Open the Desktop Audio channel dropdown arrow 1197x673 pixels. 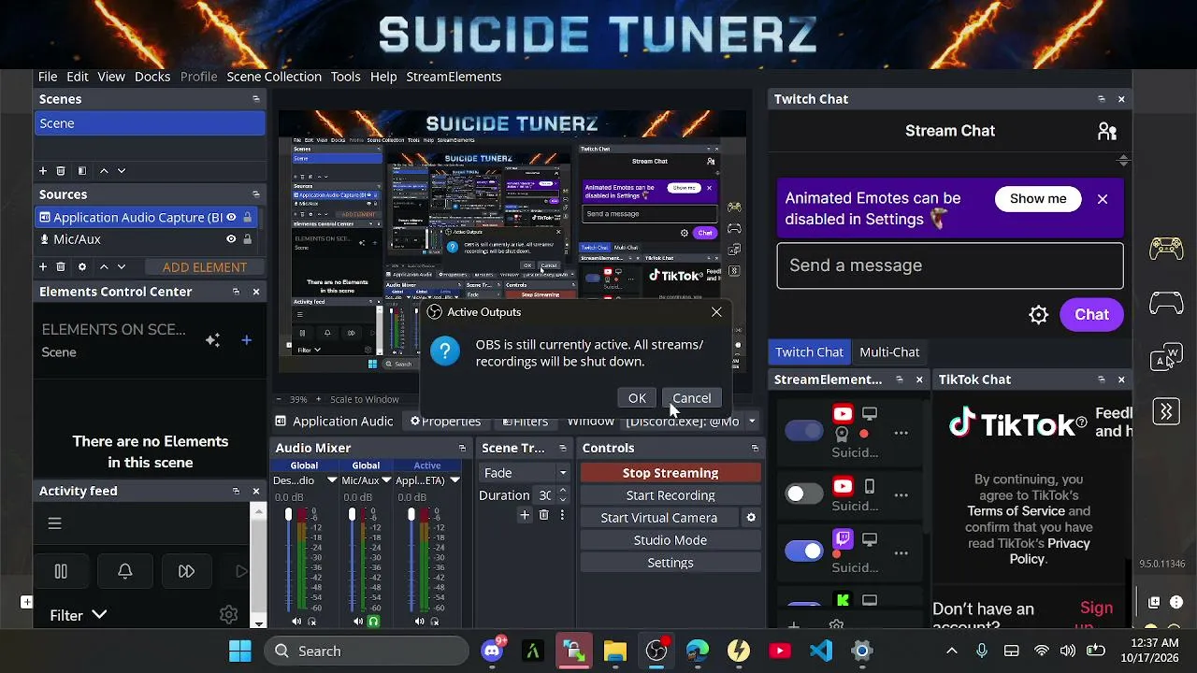[x=331, y=480]
